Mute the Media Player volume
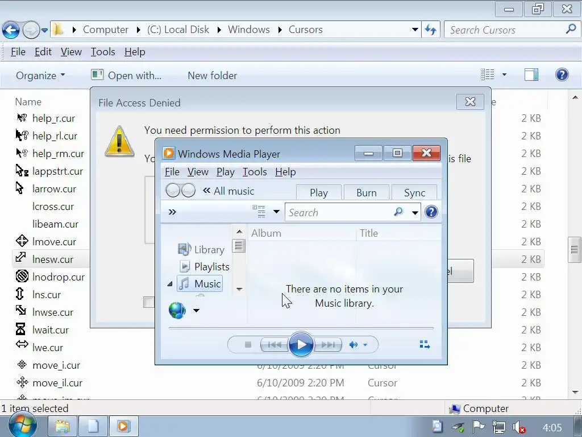The height and width of the screenshot is (437, 582). click(x=353, y=345)
